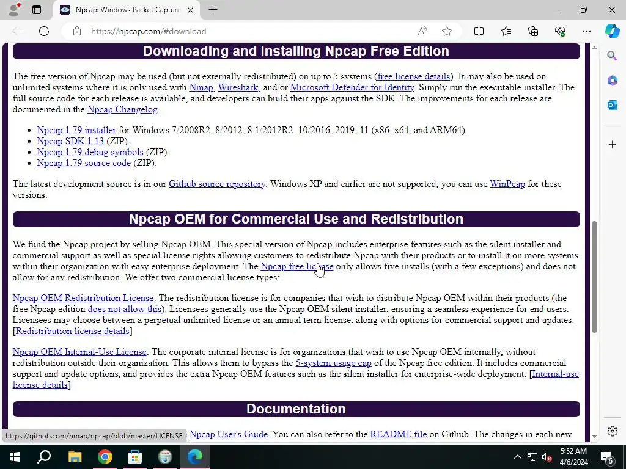The width and height of the screenshot is (626, 469).
Task: Open Npcap OEM Internal-Use License link
Action: tap(79, 352)
